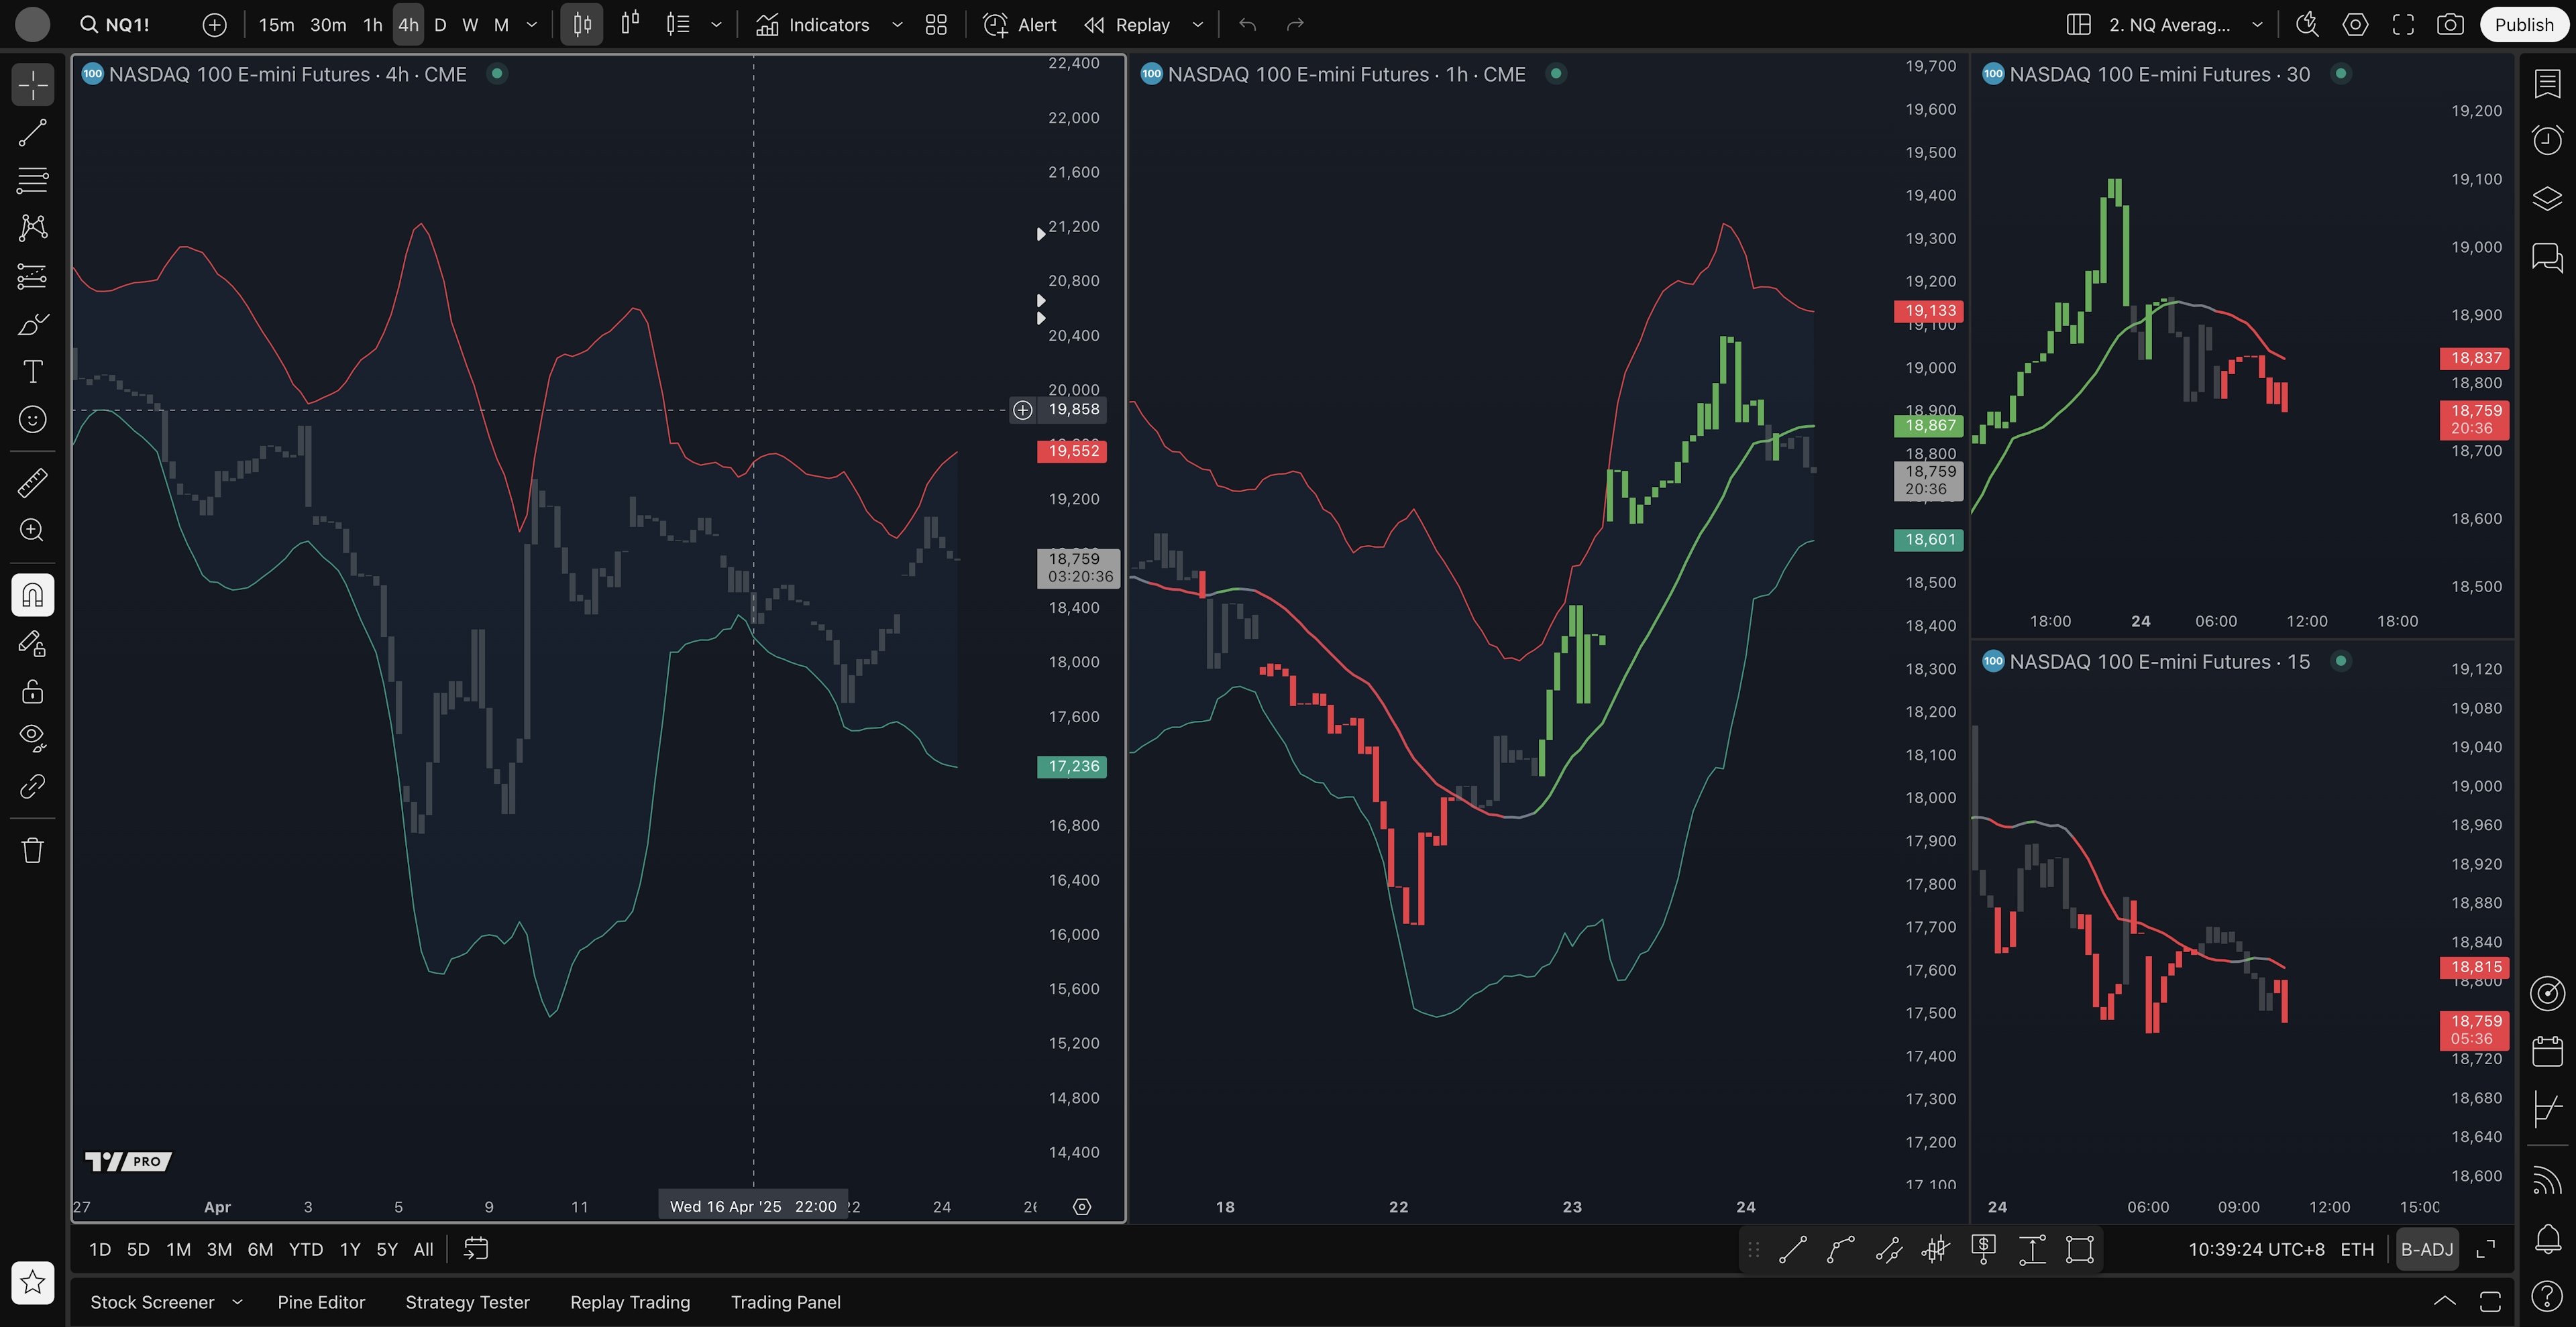This screenshot has width=2576, height=1327.
Task: Toggle hide all drawings eye icon
Action: [32, 738]
